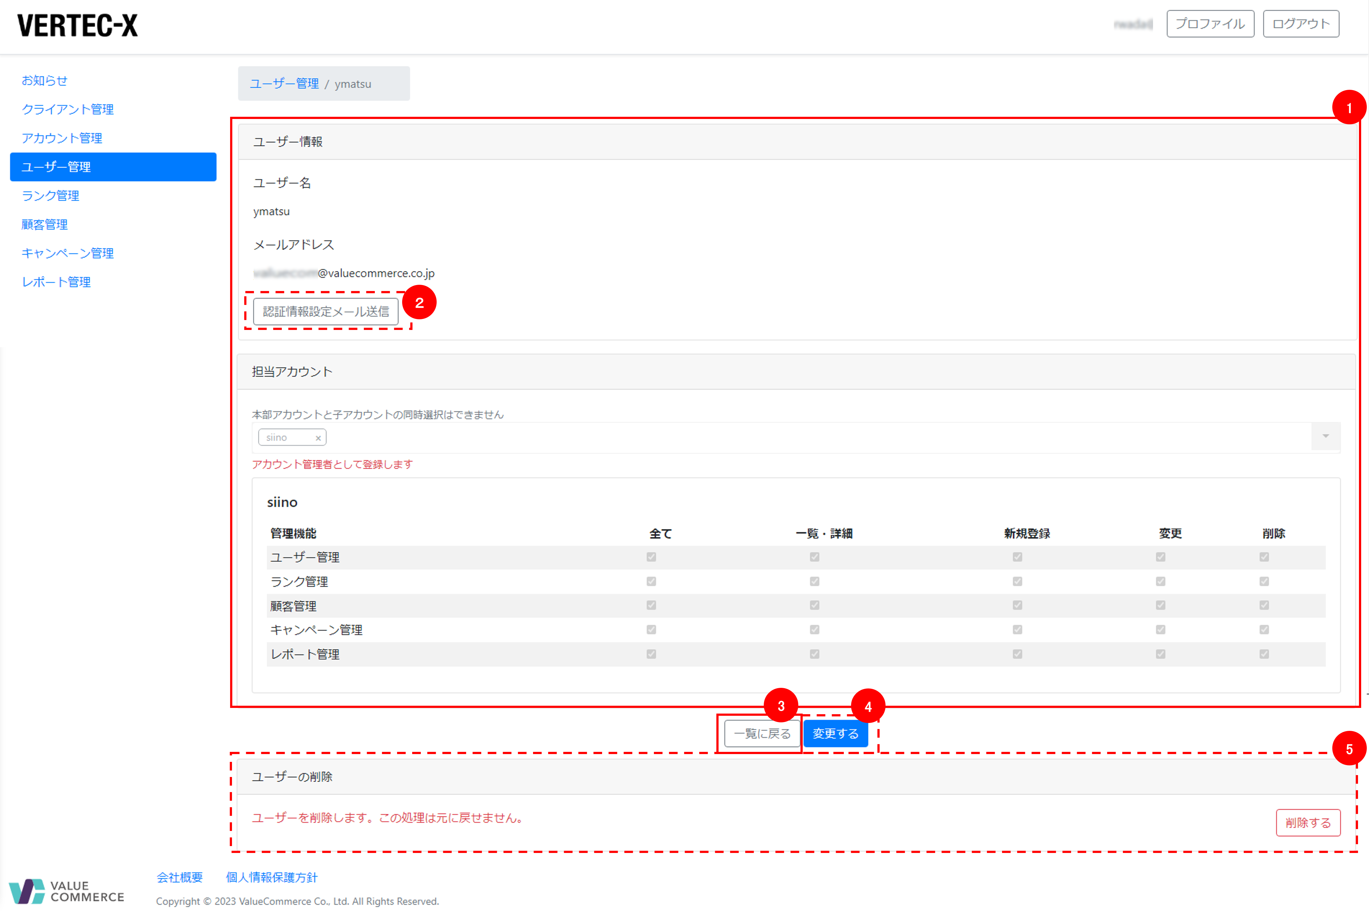Toggle レポート管理 削除 checkbox
The width and height of the screenshot is (1369, 917).
tap(1264, 654)
